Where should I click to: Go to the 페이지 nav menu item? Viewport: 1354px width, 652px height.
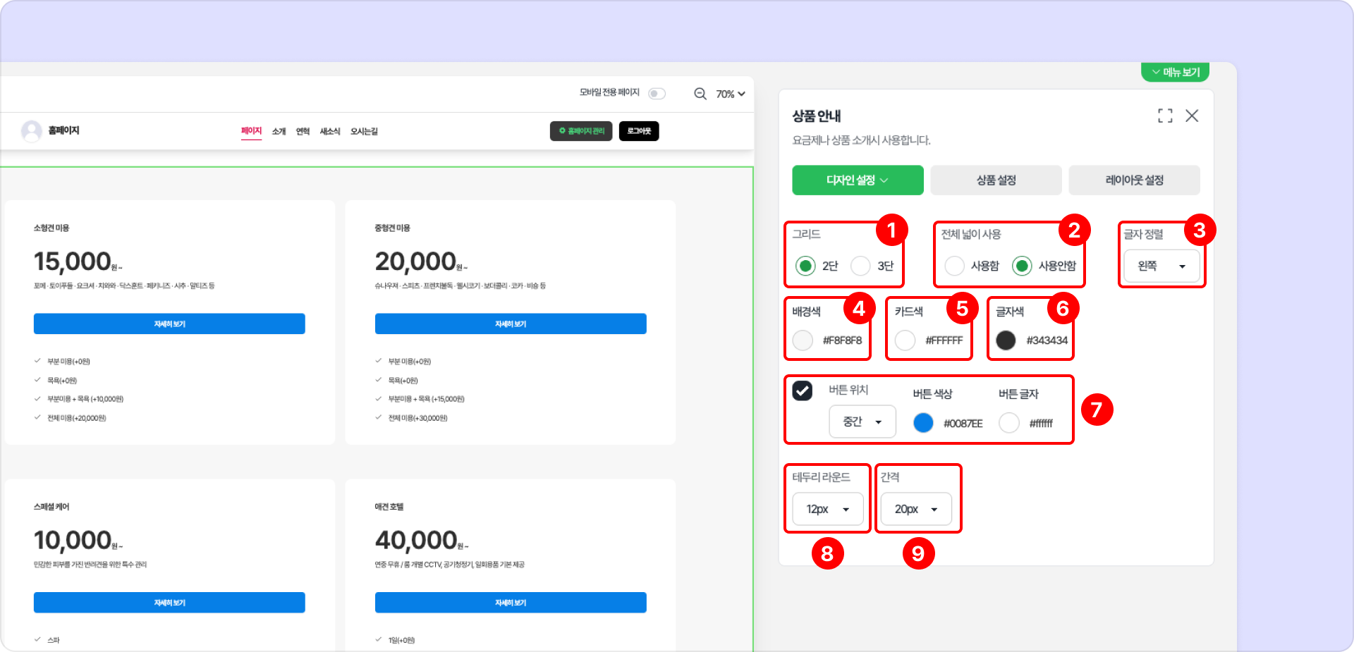tap(251, 131)
